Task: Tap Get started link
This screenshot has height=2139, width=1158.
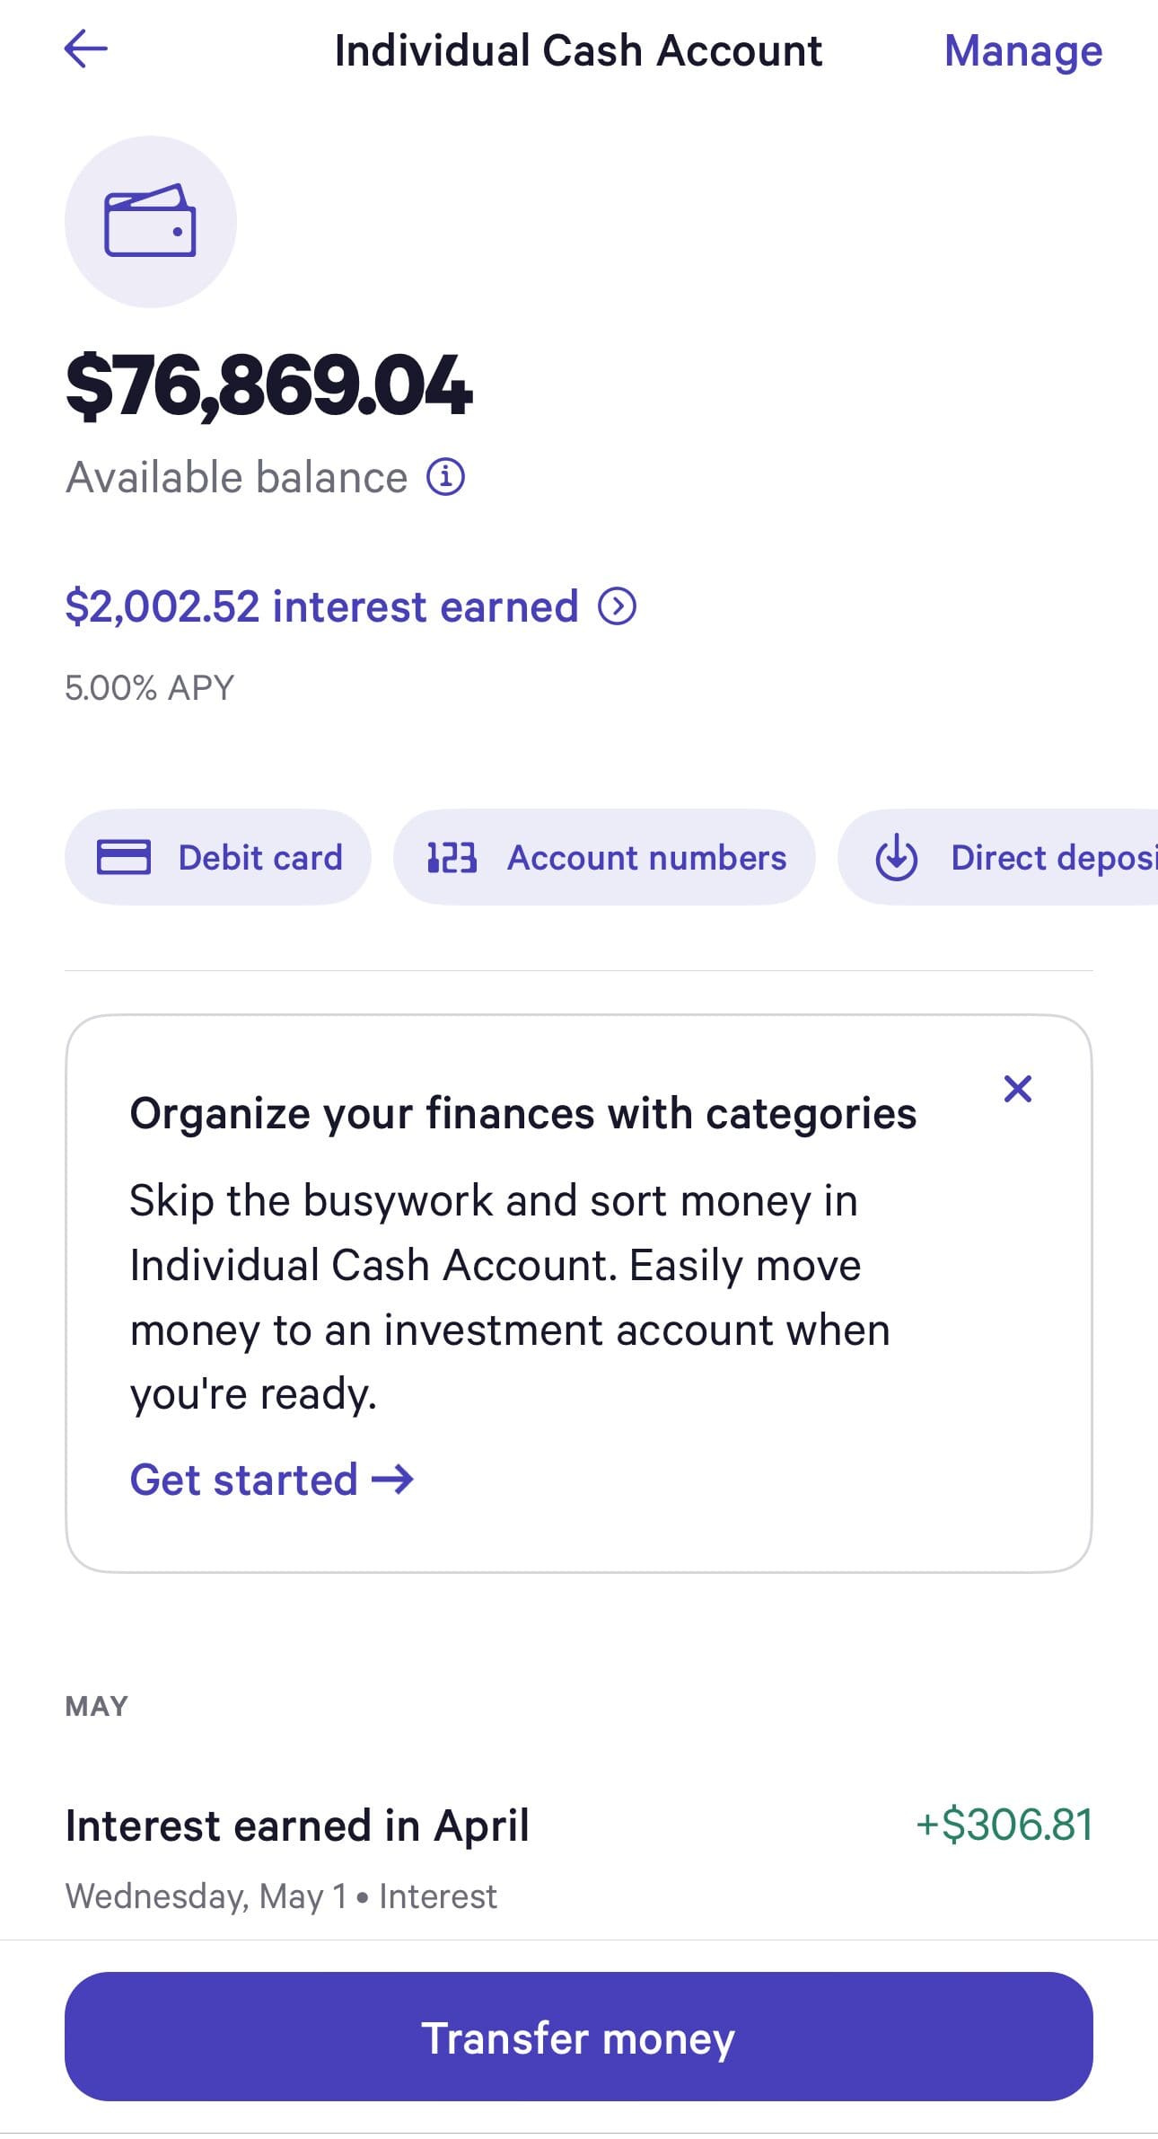Action: click(244, 1480)
